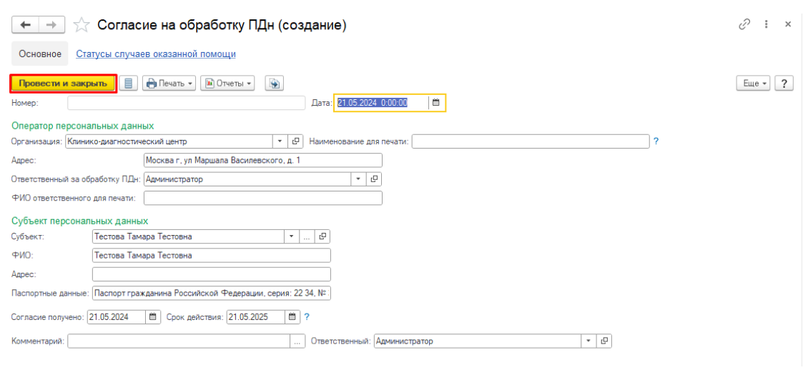Screen dimensions: 808x370
Task: Click into the Номер input field
Action: [186, 103]
